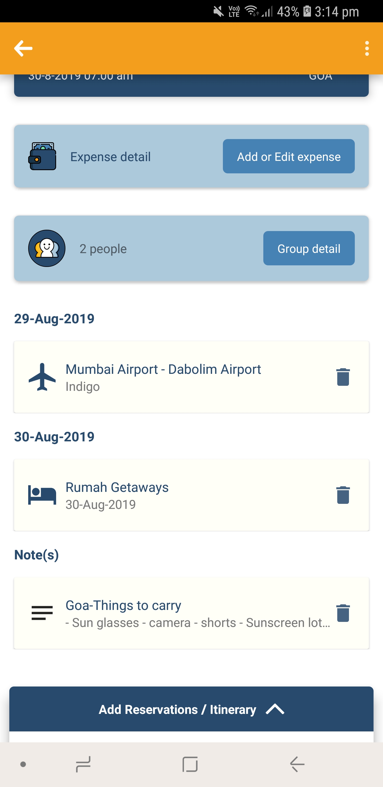The width and height of the screenshot is (383, 787).
Task: Tap the back arrow in header
Action: pyautogui.click(x=23, y=48)
